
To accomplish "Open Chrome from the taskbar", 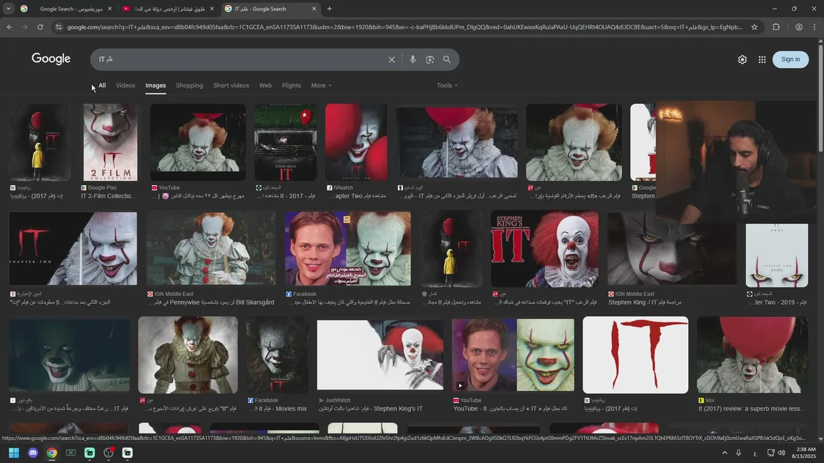I will click(51, 453).
